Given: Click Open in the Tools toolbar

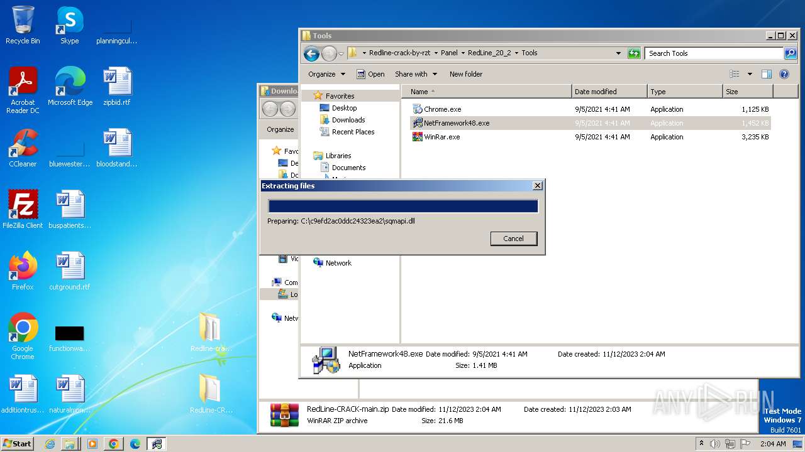Looking at the screenshot, I should pyautogui.click(x=370, y=74).
